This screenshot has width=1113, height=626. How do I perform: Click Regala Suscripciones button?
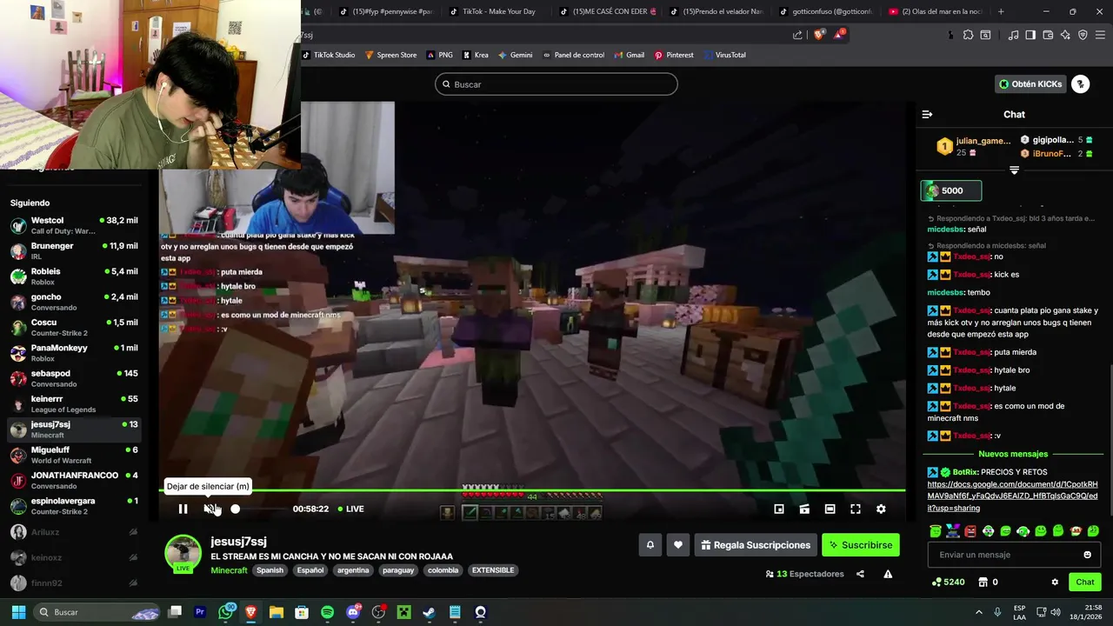pyautogui.click(x=756, y=545)
